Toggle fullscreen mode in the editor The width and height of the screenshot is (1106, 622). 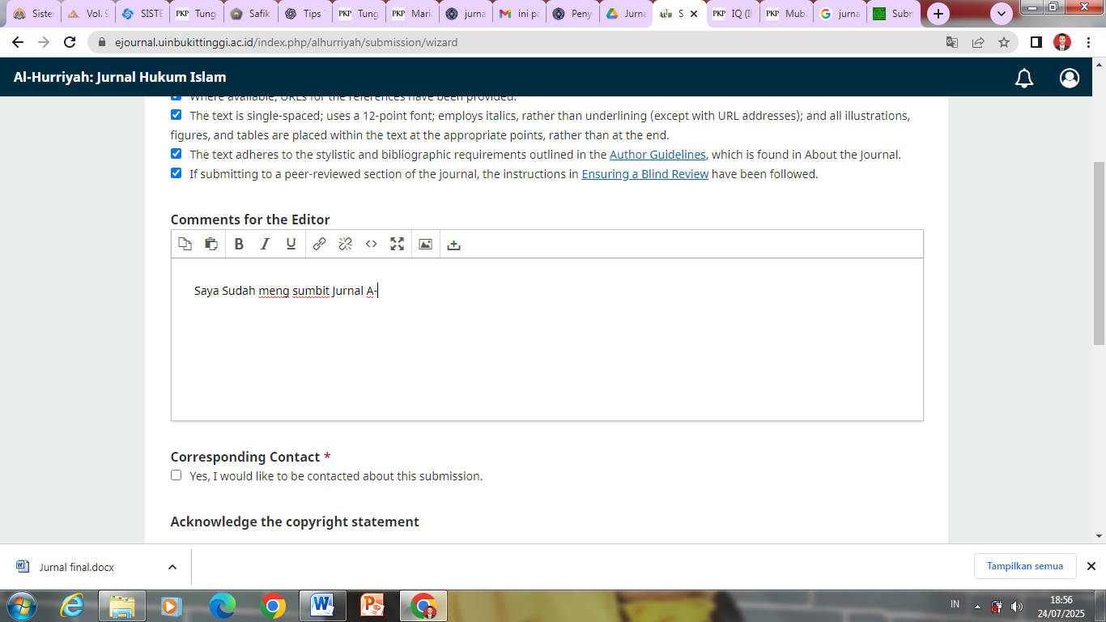(x=397, y=245)
